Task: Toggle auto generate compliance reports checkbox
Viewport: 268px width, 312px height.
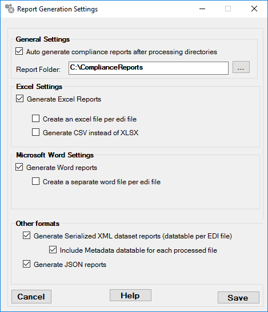Action: pyautogui.click(x=19, y=51)
